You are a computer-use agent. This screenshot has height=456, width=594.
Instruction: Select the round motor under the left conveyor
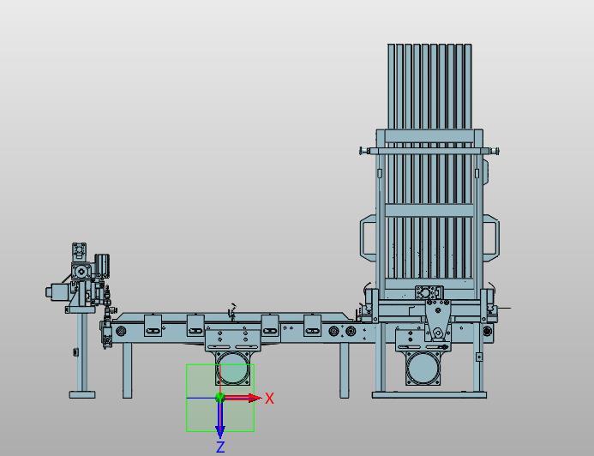coord(233,368)
